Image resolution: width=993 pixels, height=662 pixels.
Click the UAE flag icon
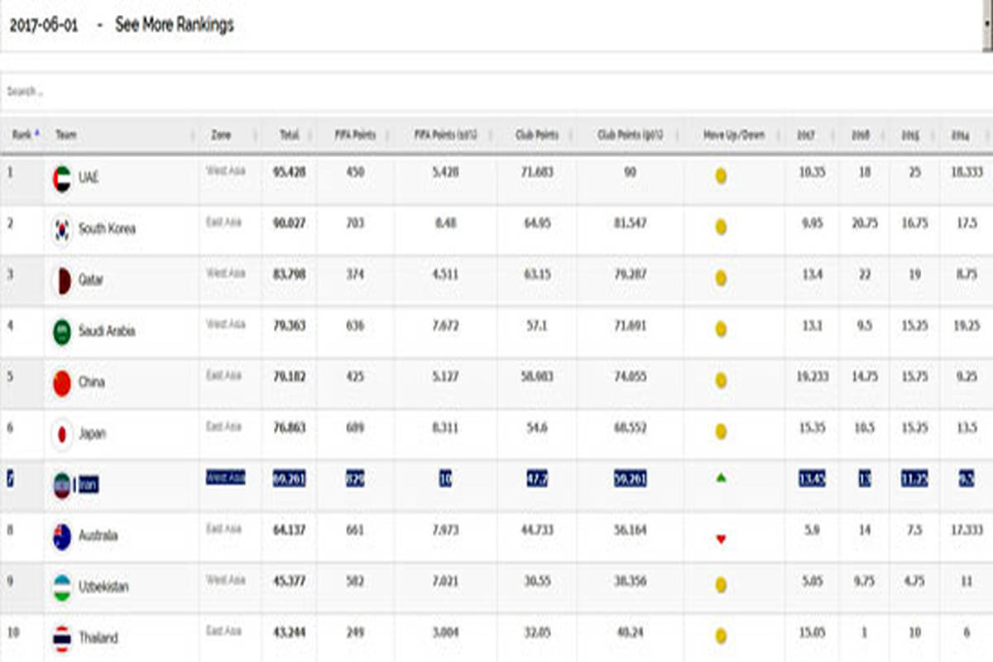click(x=62, y=179)
